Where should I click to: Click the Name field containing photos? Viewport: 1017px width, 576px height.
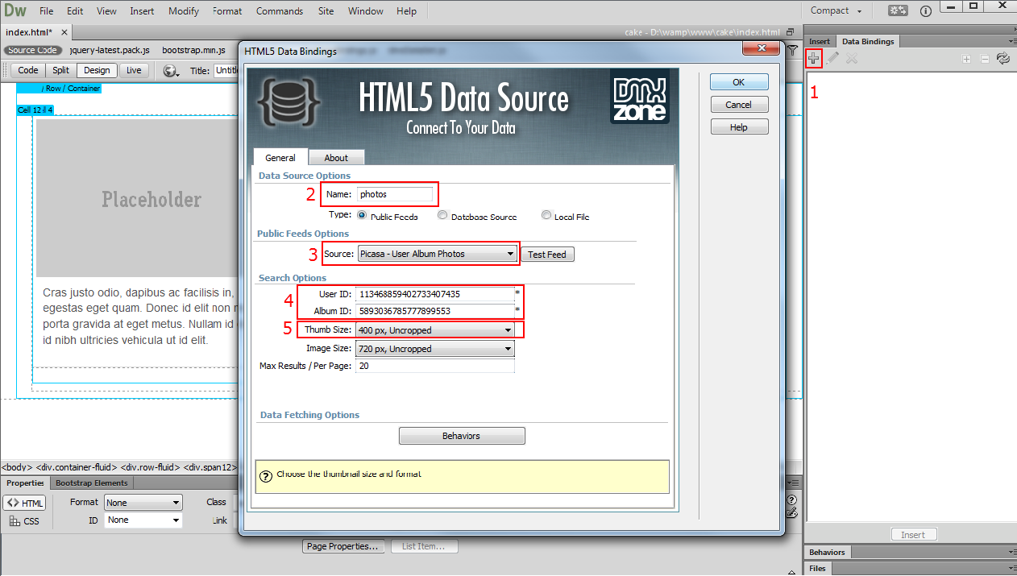[395, 194]
